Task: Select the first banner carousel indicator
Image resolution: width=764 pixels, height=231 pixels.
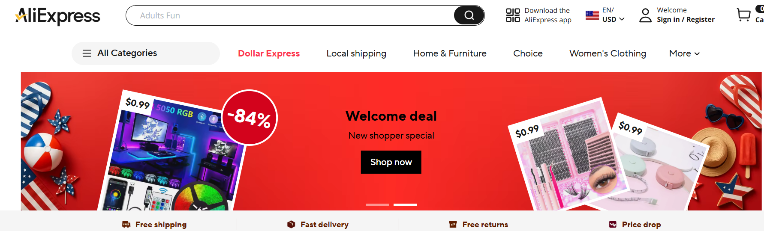Action: [x=377, y=204]
